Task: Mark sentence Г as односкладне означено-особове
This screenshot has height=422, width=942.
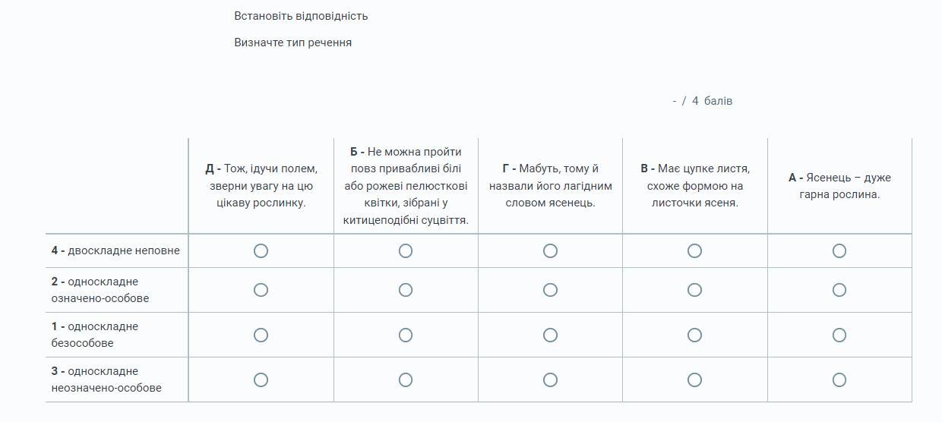Action: [x=550, y=290]
